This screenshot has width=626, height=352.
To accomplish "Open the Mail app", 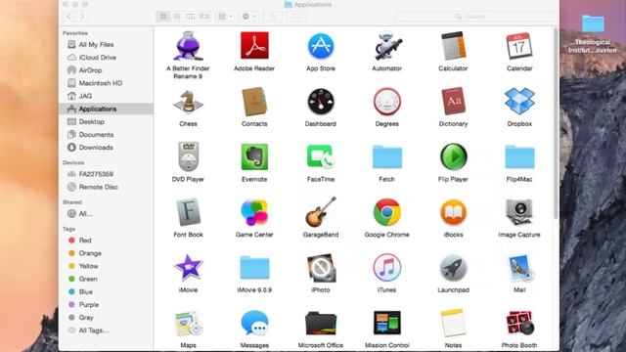I will 519,267.
